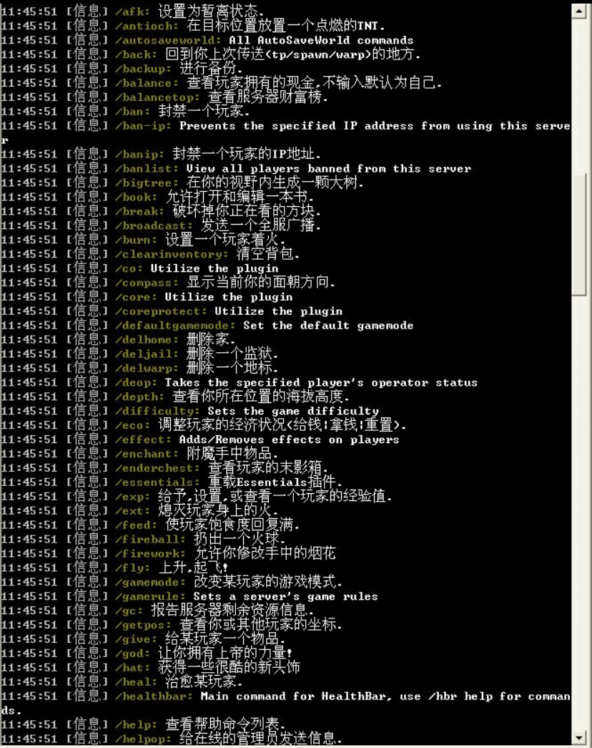This screenshot has width=592, height=748.
Task: Click the /help: command entry
Action: 143,726
